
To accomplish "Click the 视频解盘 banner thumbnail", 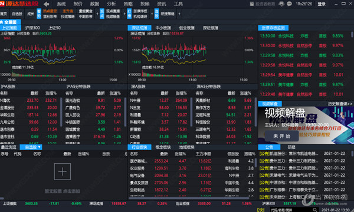I will tap(306, 125).
